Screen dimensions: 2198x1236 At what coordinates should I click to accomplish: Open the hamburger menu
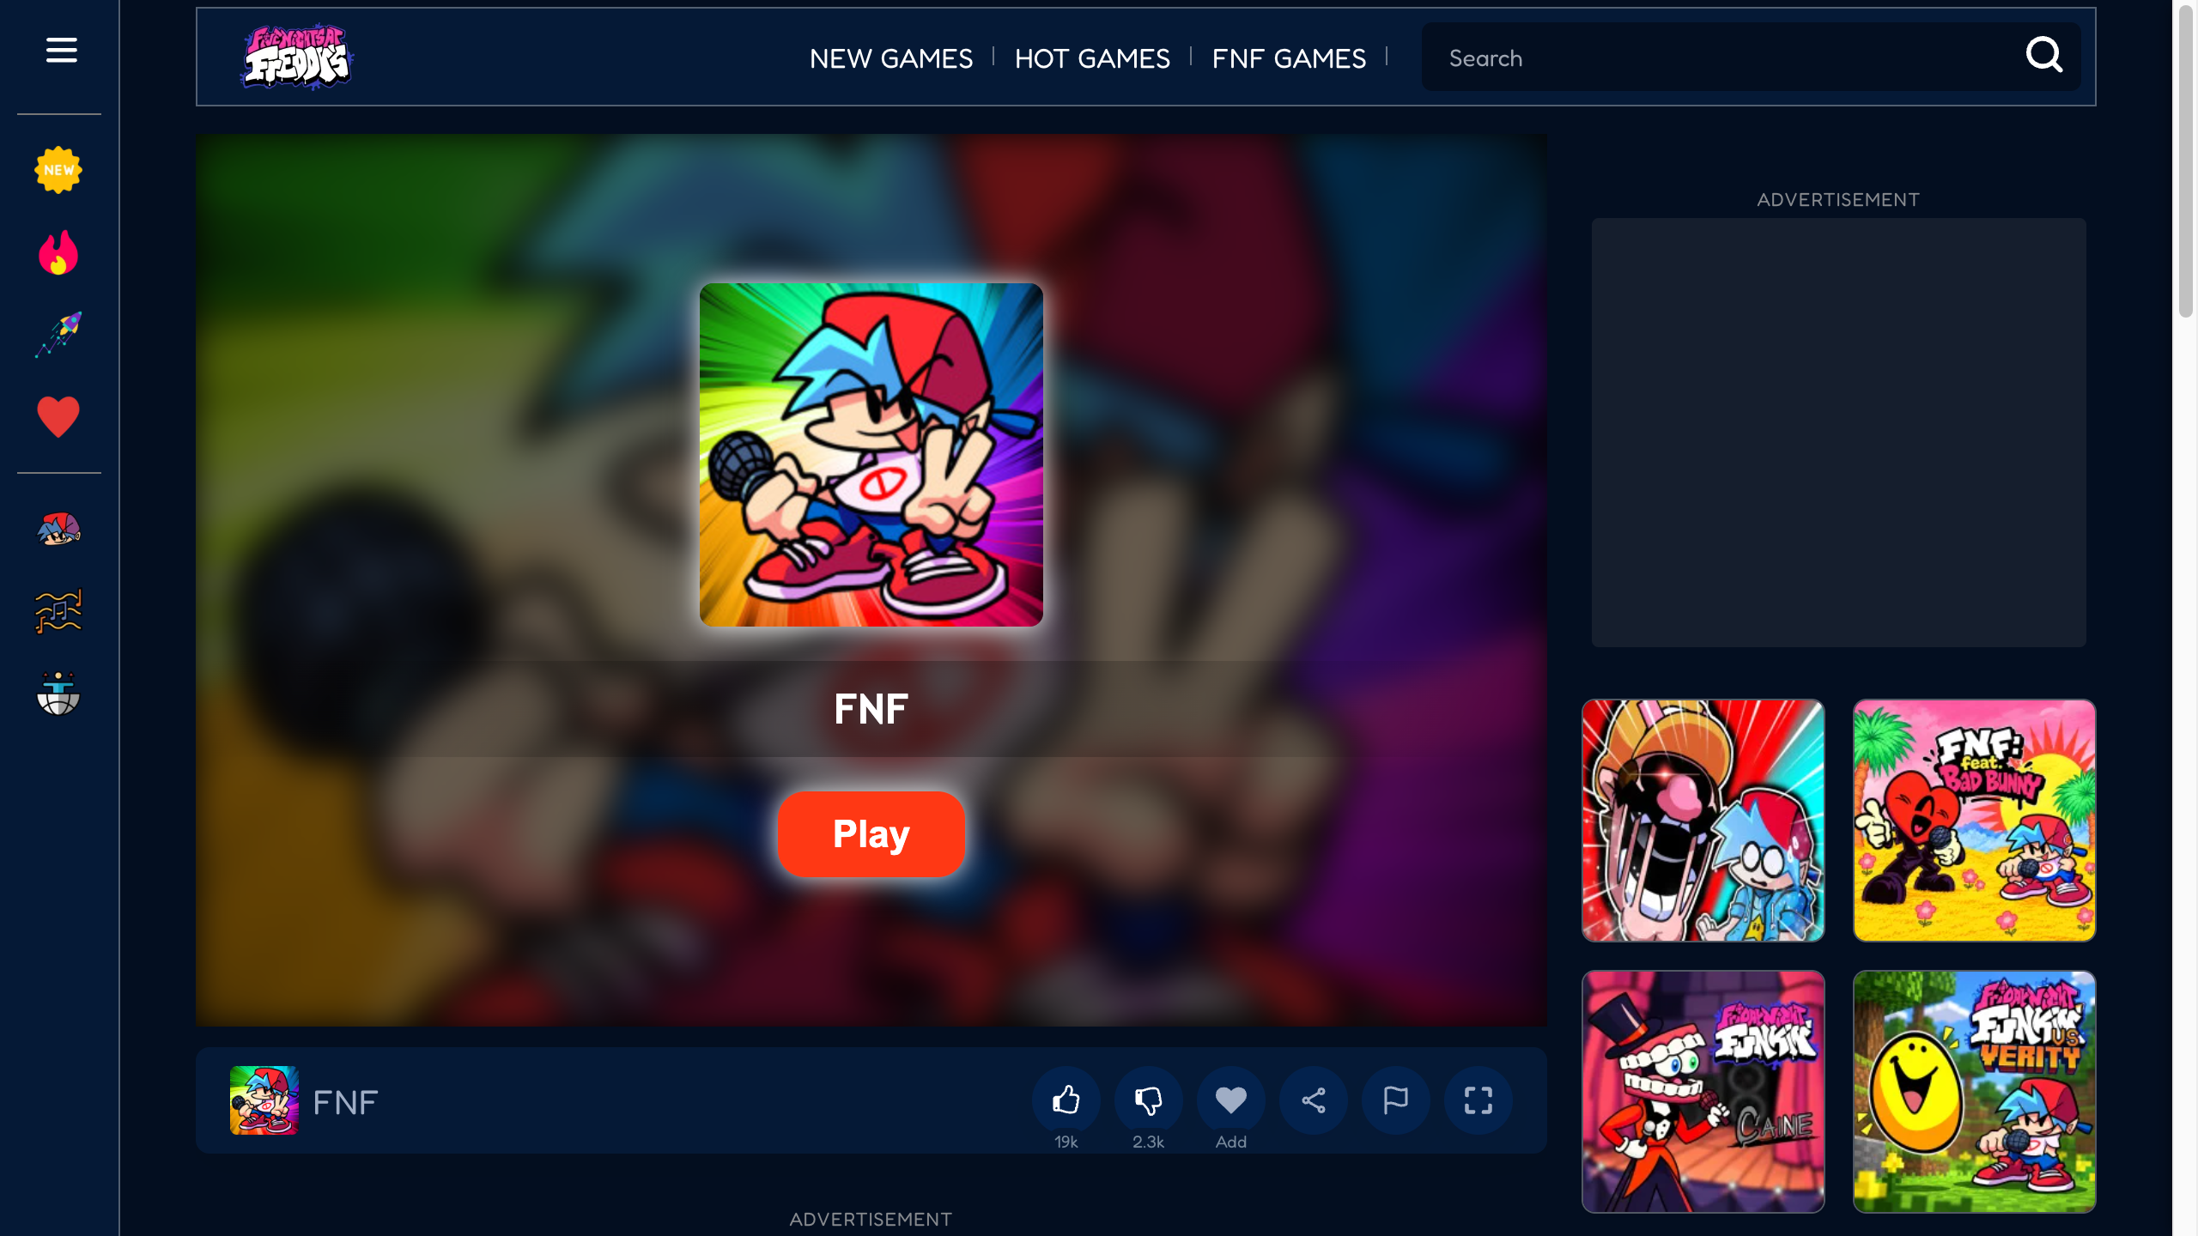click(x=61, y=51)
